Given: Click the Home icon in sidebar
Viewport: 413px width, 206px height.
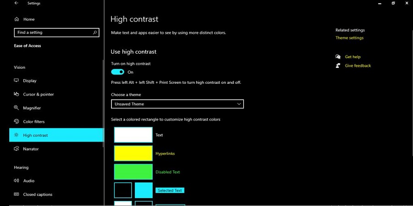Looking at the screenshot, I should [x=17, y=19].
